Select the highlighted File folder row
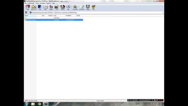The width and height of the screenshot is (188, 106). pos(53,20)
